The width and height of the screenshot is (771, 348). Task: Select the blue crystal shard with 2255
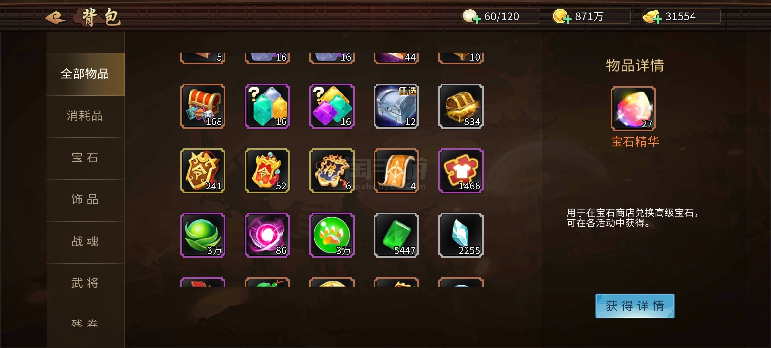461,235
